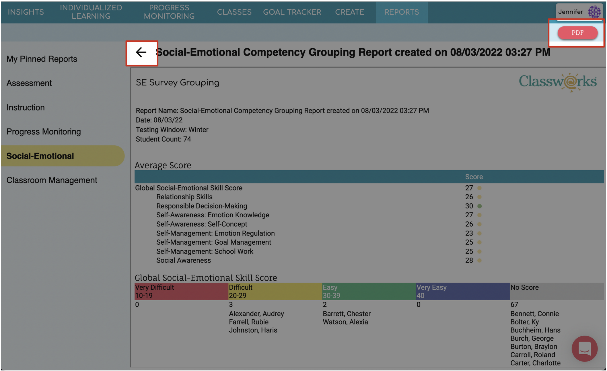
Task: Open the GOAL TRACKER section
Action: coord(292,12)
